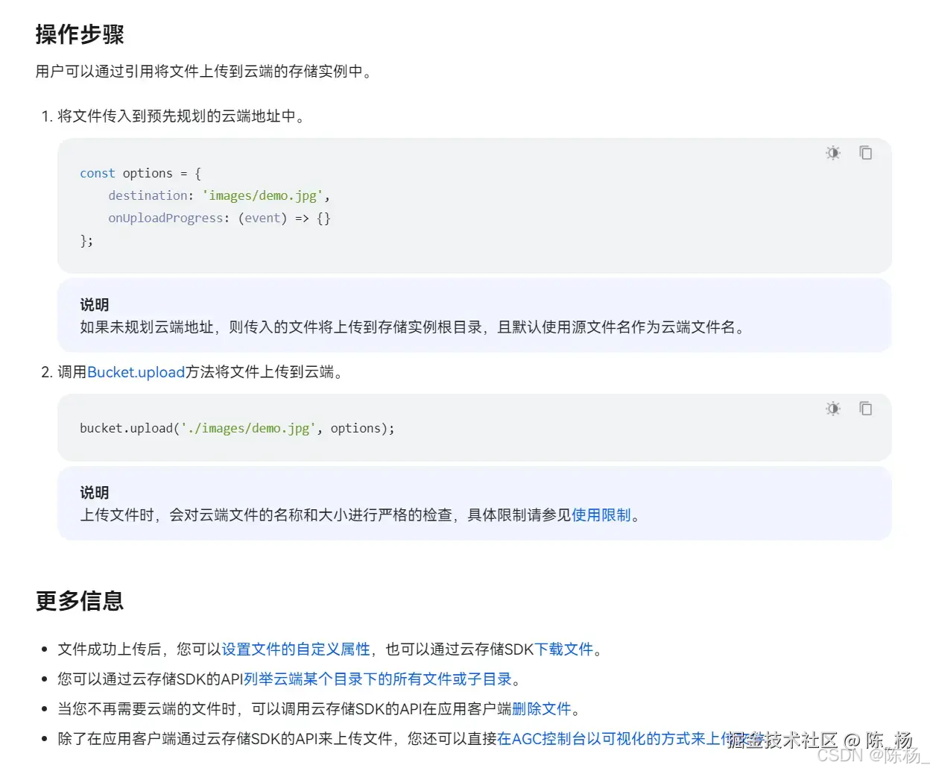Open the 下载文件 link
Screen dimensions: 933x771
coord(564,649)
